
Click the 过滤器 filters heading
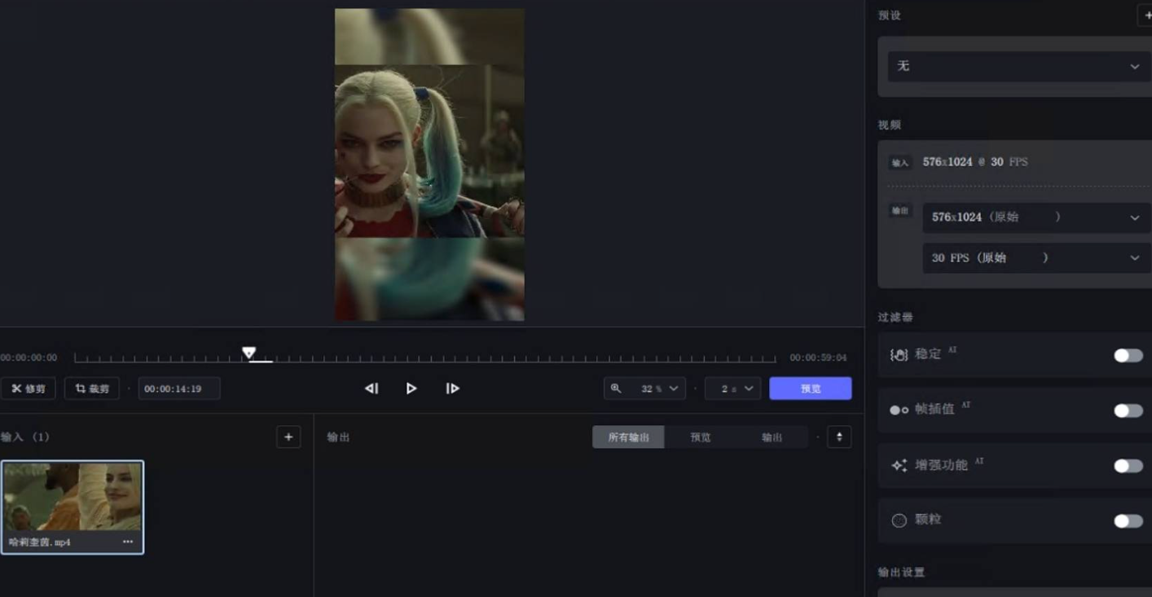click(x=895, y=317)
